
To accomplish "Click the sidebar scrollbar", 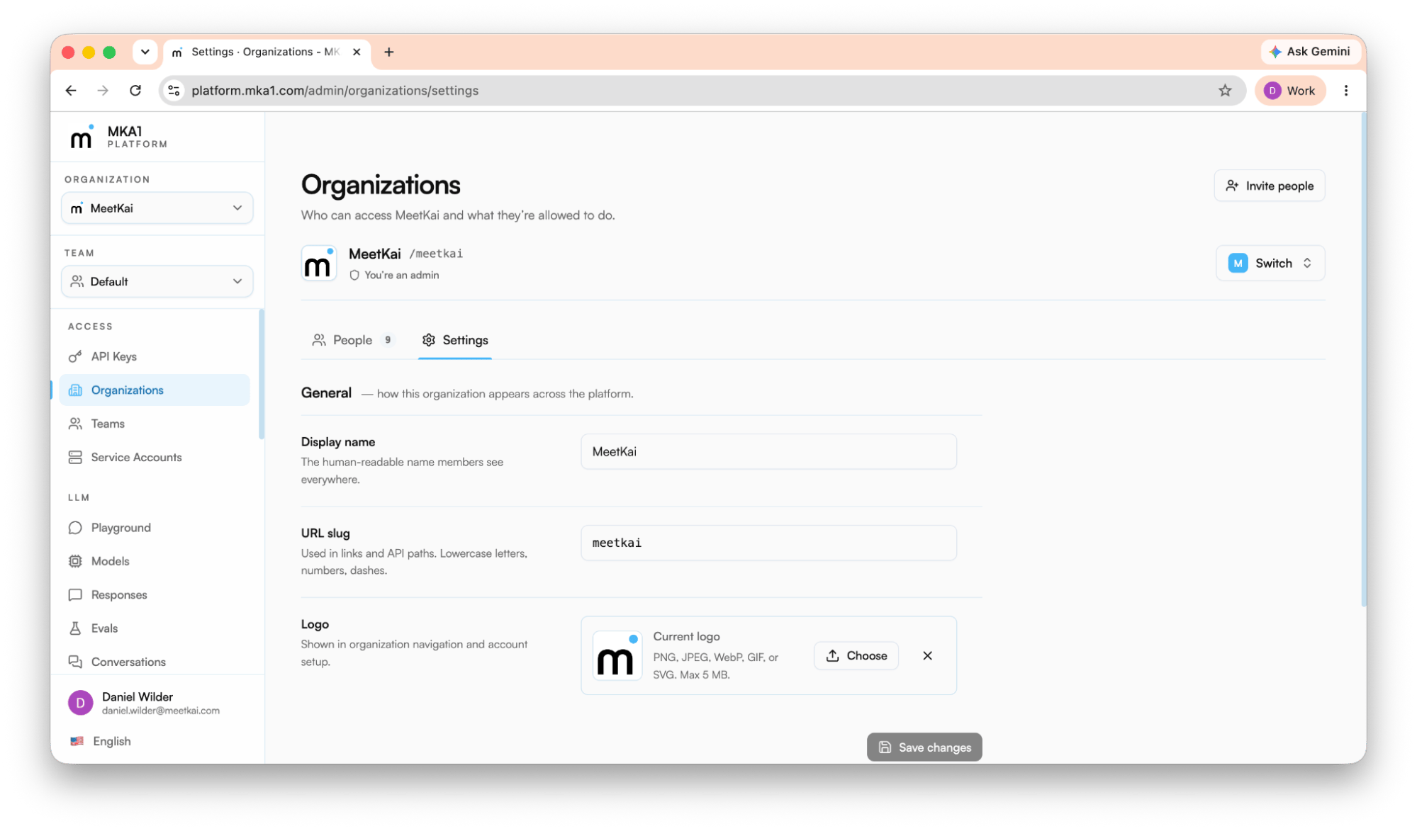I will pyautogui.click(x=262, y=373).
